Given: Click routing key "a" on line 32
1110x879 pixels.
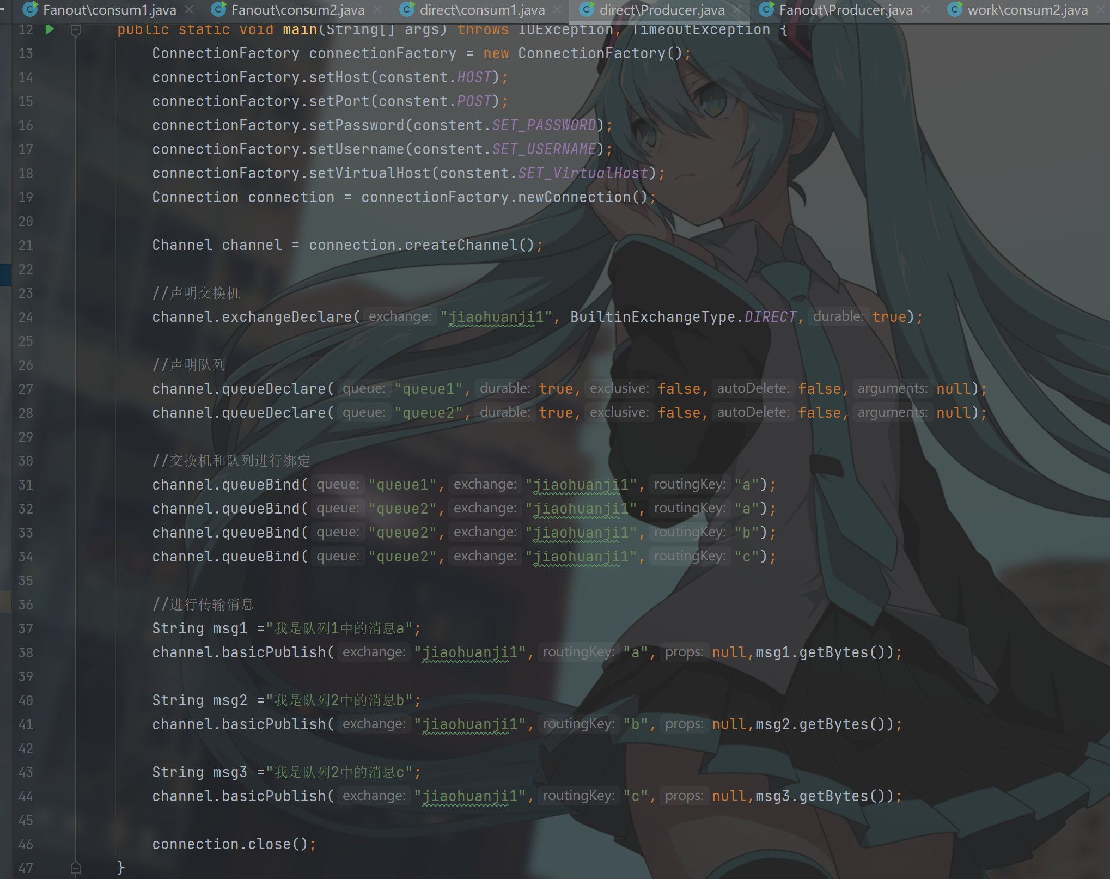Looking at the screenshot, I should click(x=747, y=509).
